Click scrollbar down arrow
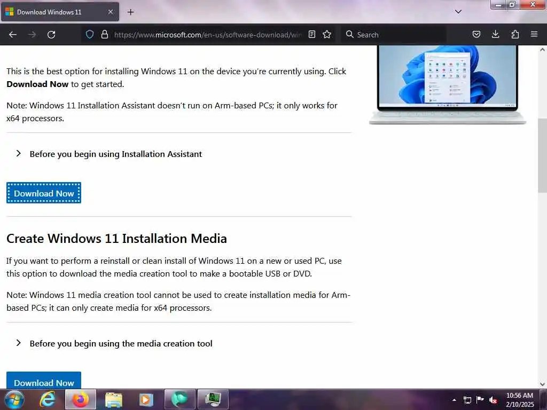This screenshot has width=547, height=410. coord(542,384)
